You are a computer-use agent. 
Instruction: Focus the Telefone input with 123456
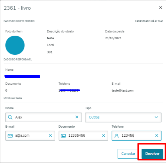click(136, 136)
